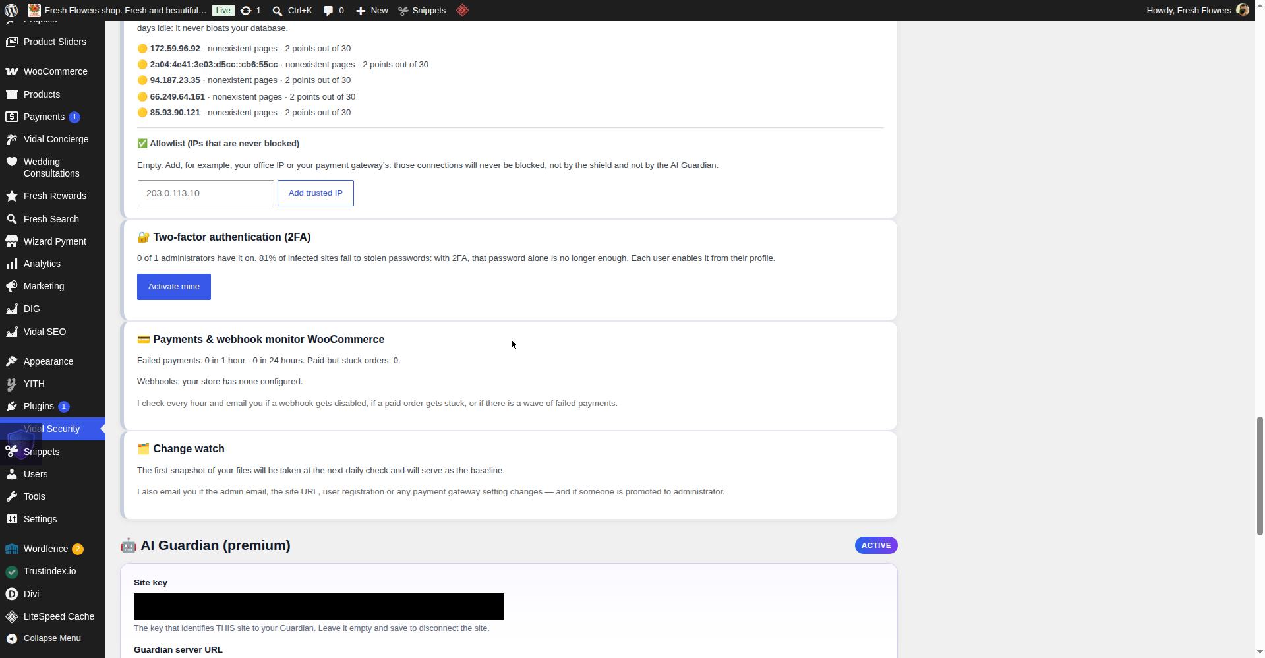Click the Vidal Concierge sidebar icon

(12, 139)
